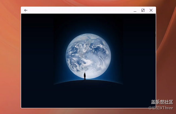The image size is (176, 114).
Task: Click the @初陌VThree watermark text
Action: pyautogui.click(x=161, y=108)
